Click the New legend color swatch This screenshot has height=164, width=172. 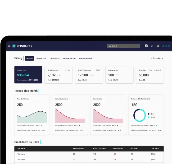click(x=148, y=114)
